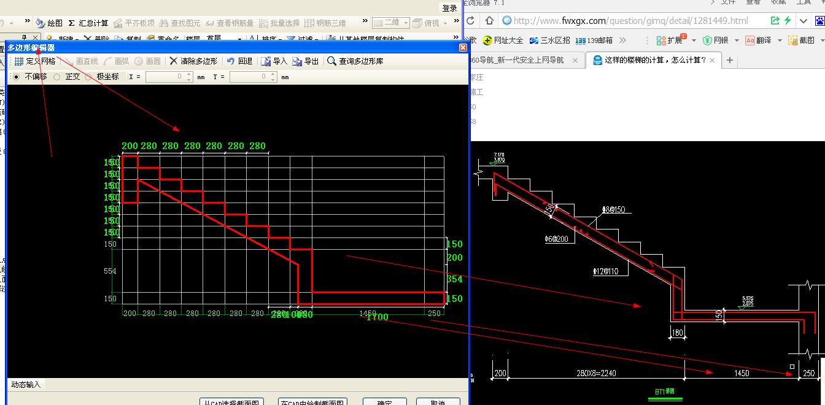This screenshot has width=825, height=405.
Task: Click the 在CAD中绘制截面图 button
Action: (312, 403)
